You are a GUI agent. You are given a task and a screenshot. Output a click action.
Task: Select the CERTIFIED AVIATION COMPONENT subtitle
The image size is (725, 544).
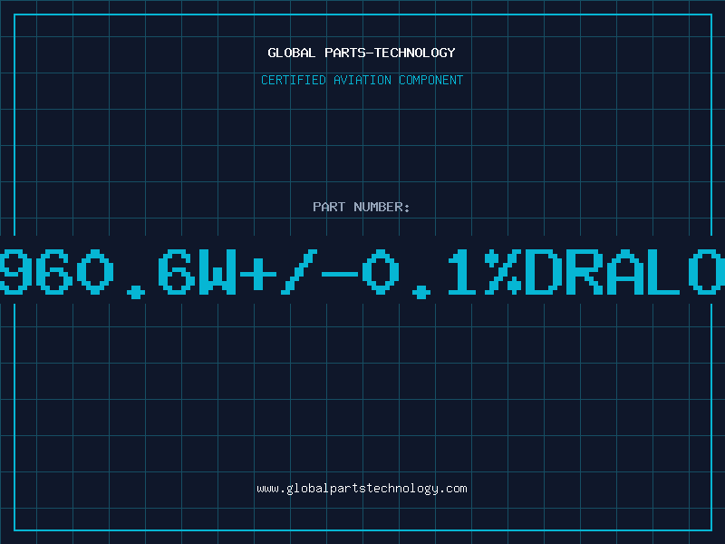point(362,80)
